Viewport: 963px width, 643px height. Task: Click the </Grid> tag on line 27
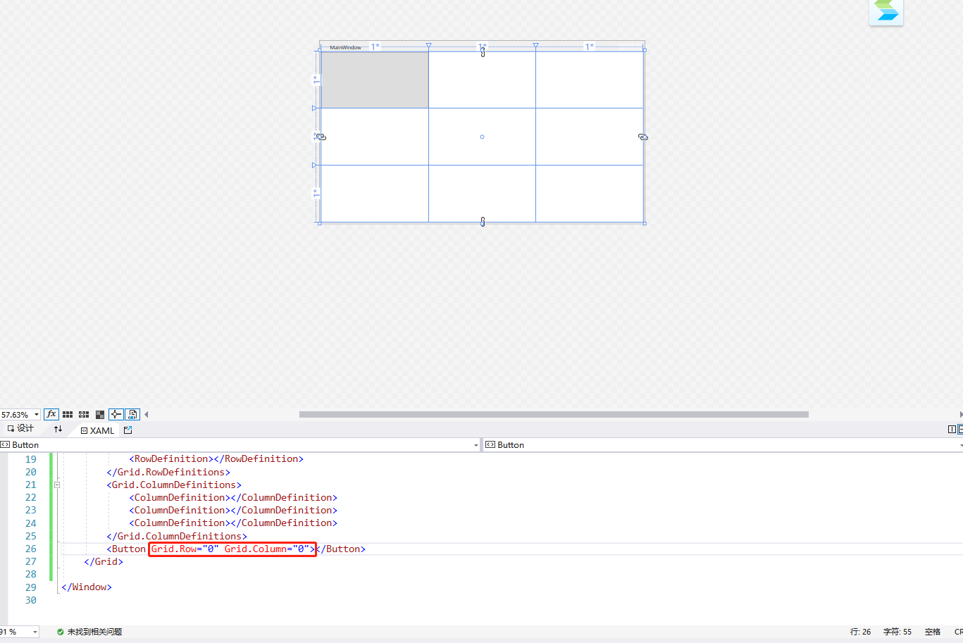tap(104, 561)
